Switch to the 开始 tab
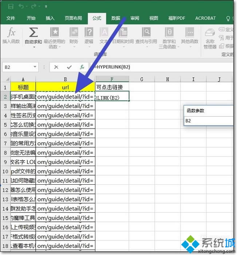 [x=31, y=18]
